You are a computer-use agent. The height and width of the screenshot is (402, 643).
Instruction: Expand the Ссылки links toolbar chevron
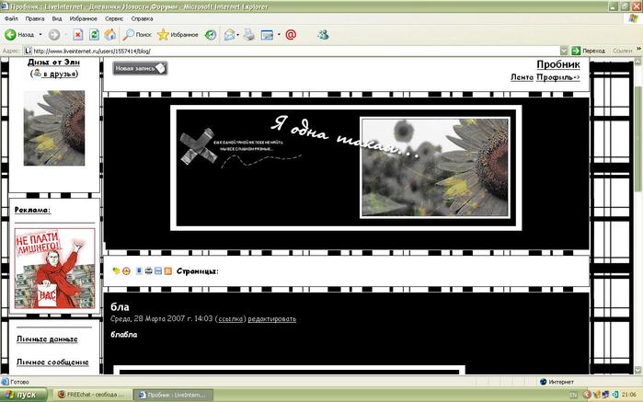pos(638,50)
